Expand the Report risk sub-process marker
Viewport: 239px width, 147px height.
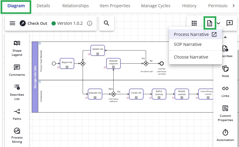click(x=67, y=67)
